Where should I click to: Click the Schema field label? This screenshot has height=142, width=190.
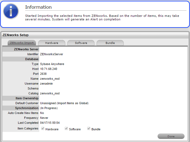33,88
